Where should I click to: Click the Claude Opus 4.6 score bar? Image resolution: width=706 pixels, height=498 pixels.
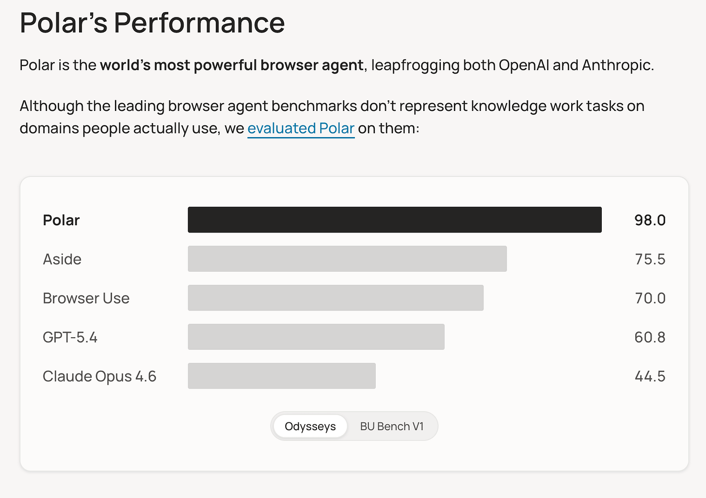(282, 376)
